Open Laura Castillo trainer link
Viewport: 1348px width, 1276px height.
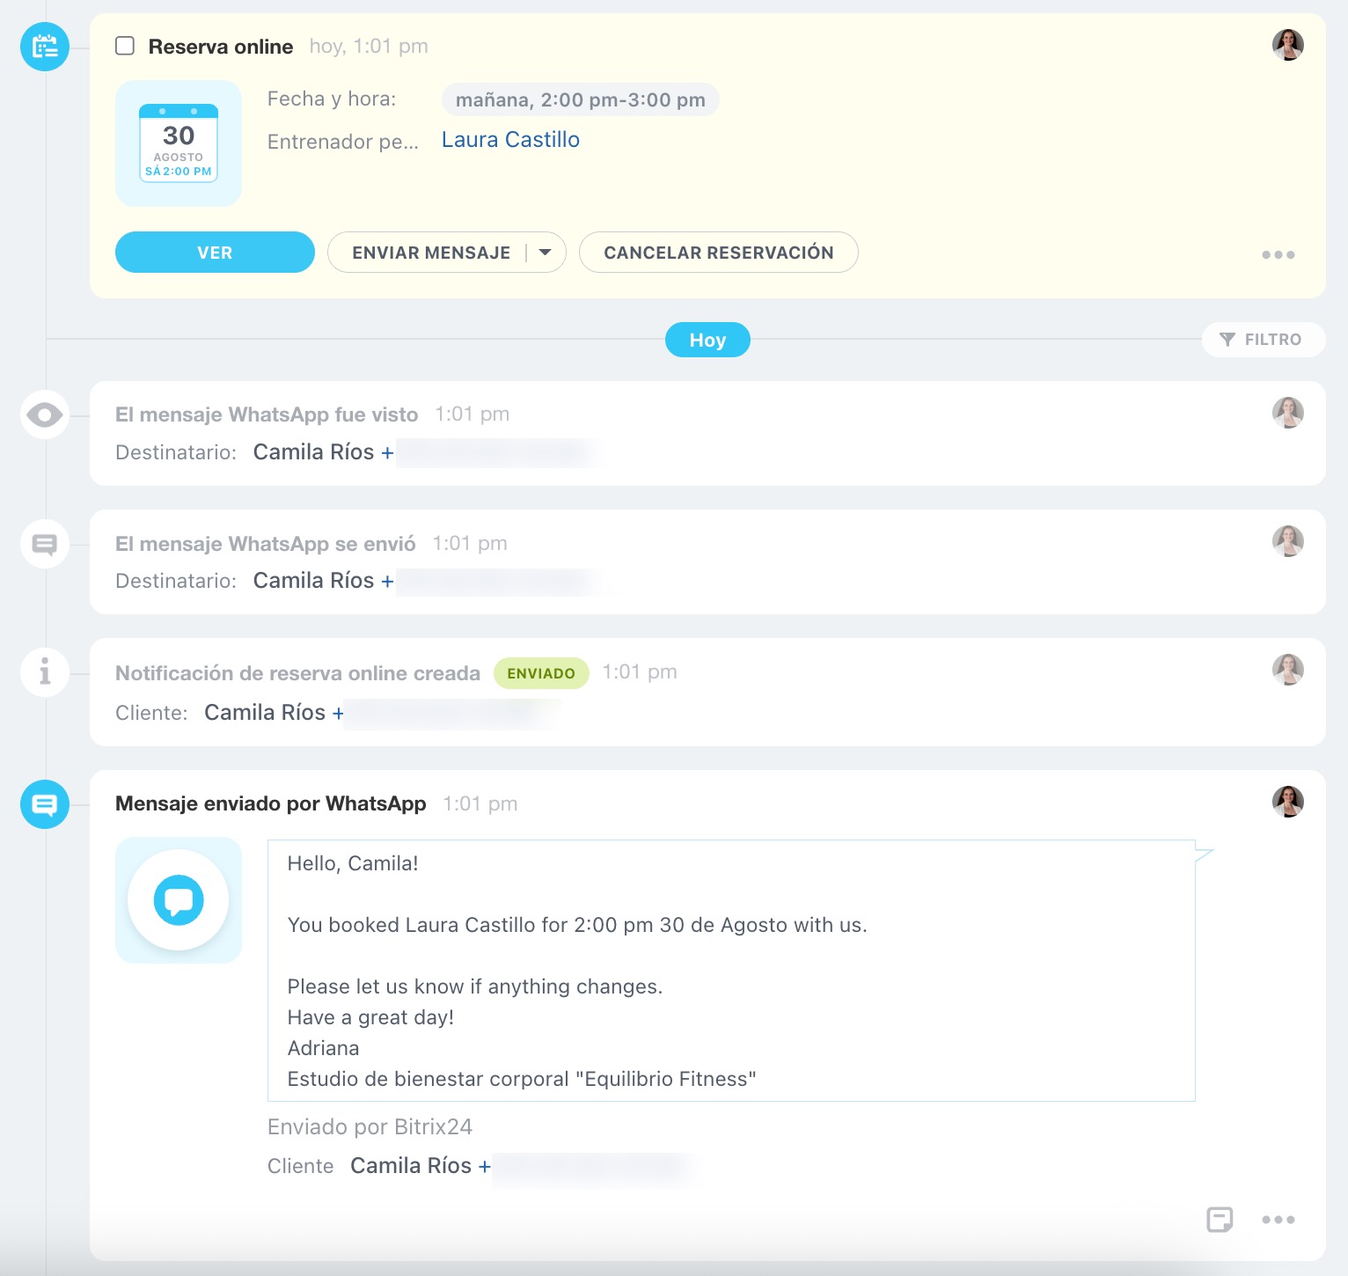[510, 140]
